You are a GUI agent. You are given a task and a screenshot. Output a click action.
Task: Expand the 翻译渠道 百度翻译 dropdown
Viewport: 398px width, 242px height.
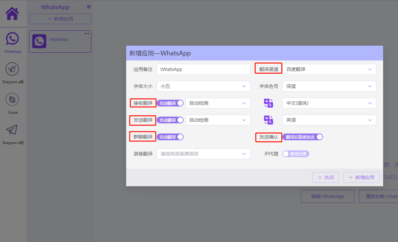[x=329, y=69]
